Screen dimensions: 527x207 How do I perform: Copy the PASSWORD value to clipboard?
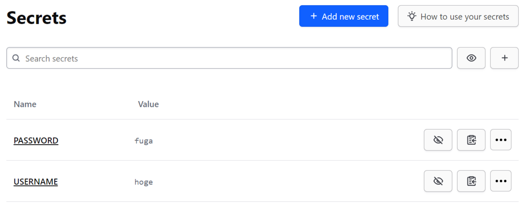click(471, 140)
